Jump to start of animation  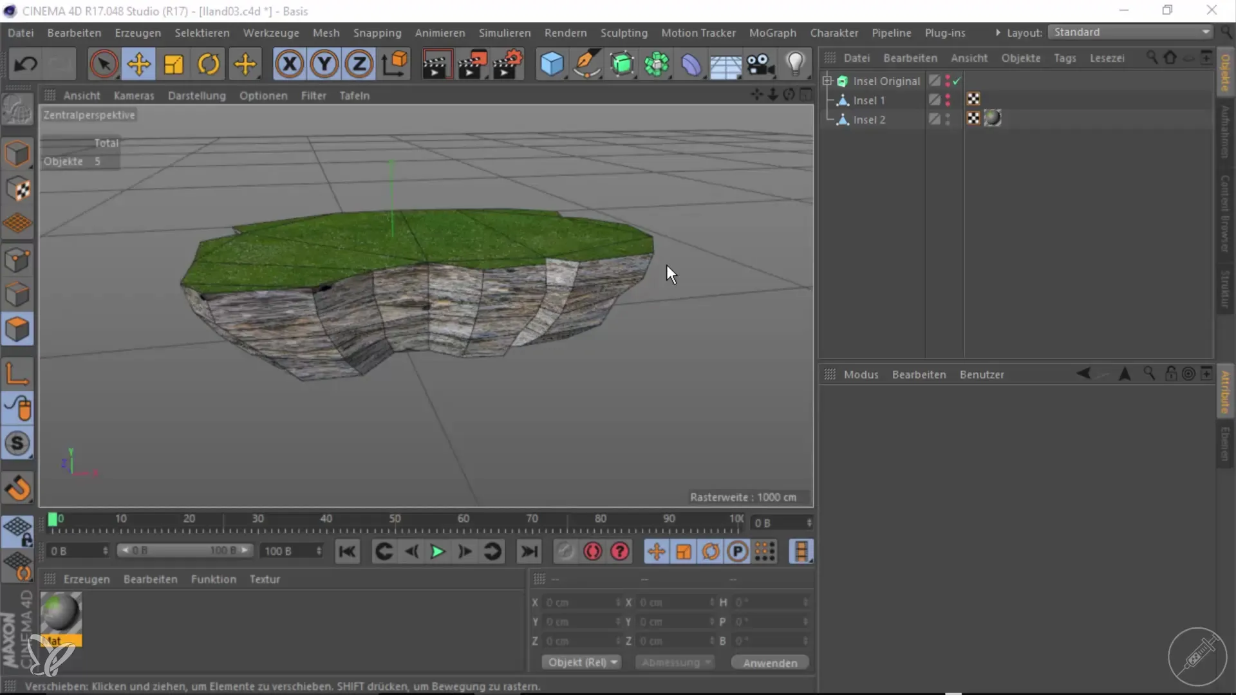pyautogui.click(x=348, y=551)
